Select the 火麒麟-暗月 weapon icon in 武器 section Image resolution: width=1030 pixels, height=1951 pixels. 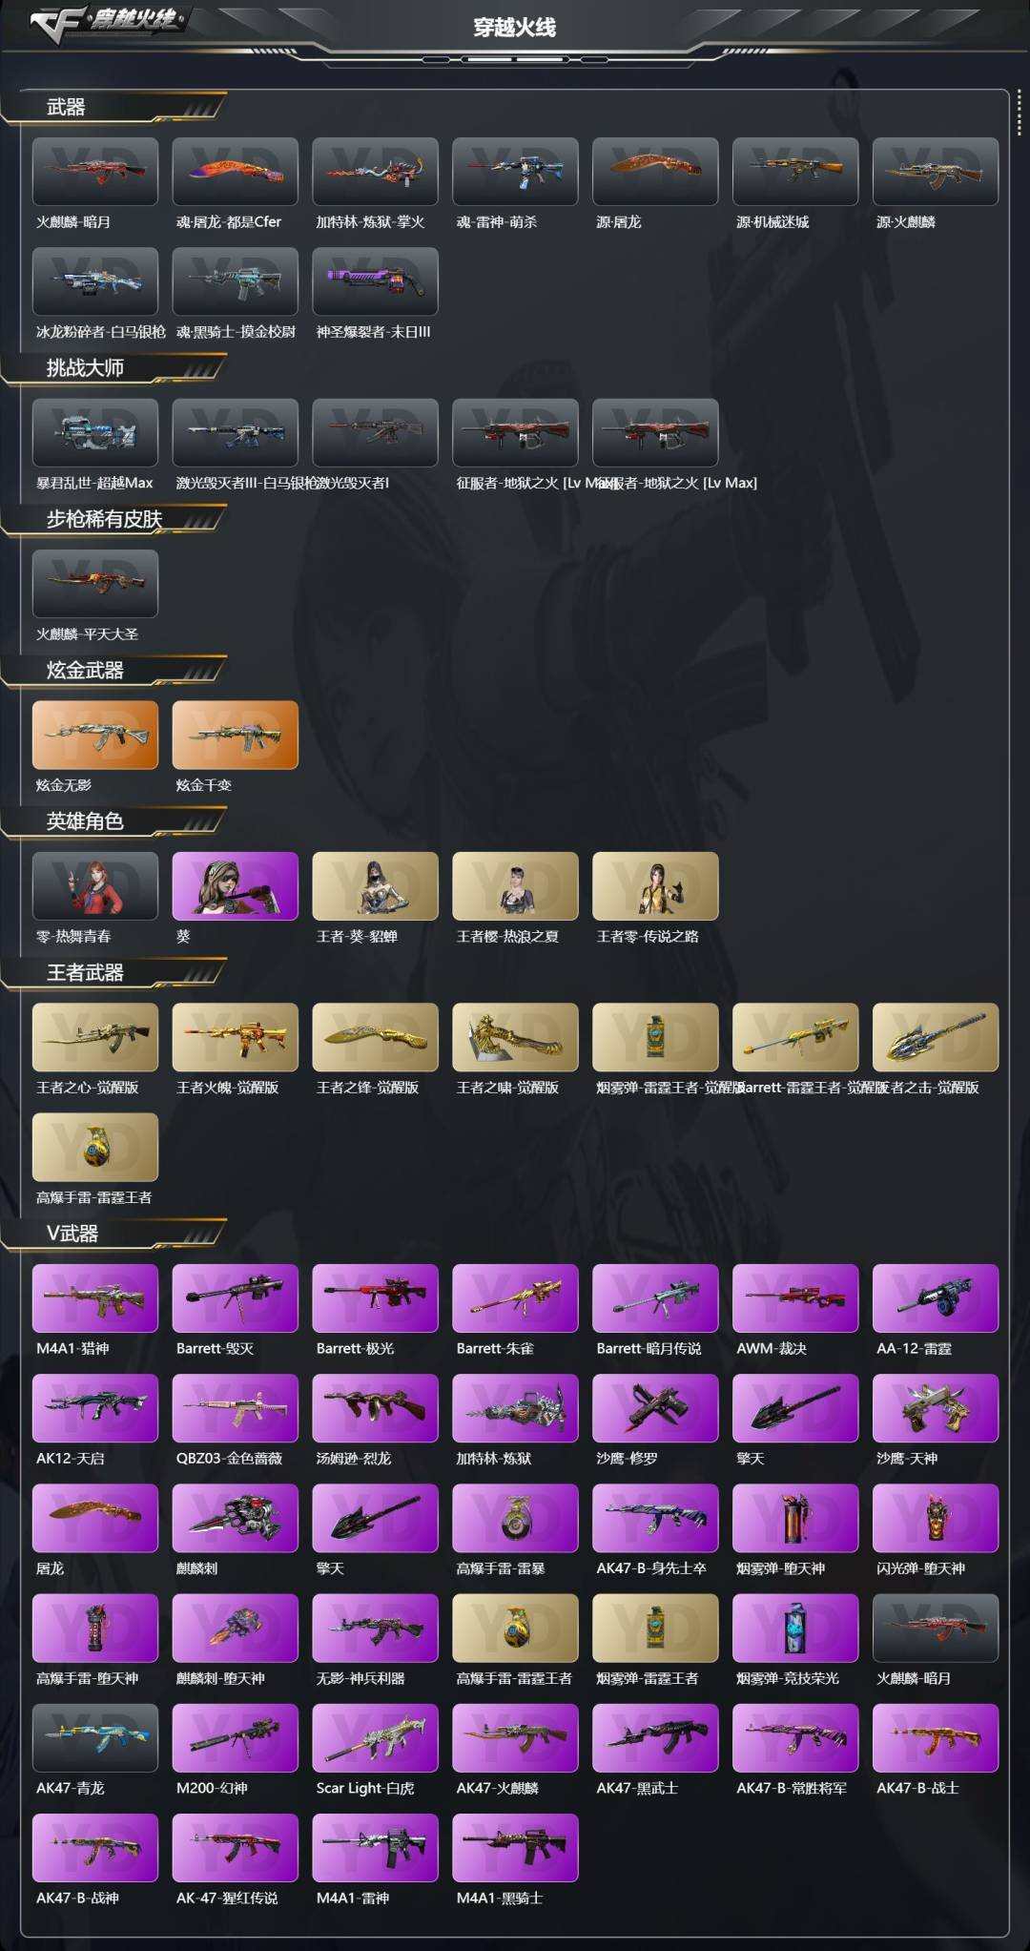pyautogui.click(x=95, y=172)
